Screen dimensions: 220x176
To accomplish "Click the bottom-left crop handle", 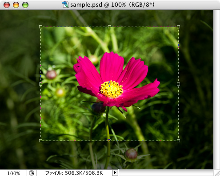I will tap(40, 141).
